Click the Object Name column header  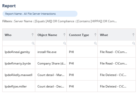(51, 35)
